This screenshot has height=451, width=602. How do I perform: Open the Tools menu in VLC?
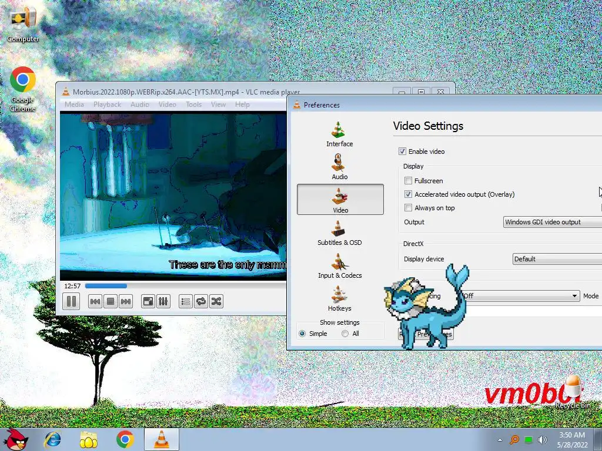(194, 105)
